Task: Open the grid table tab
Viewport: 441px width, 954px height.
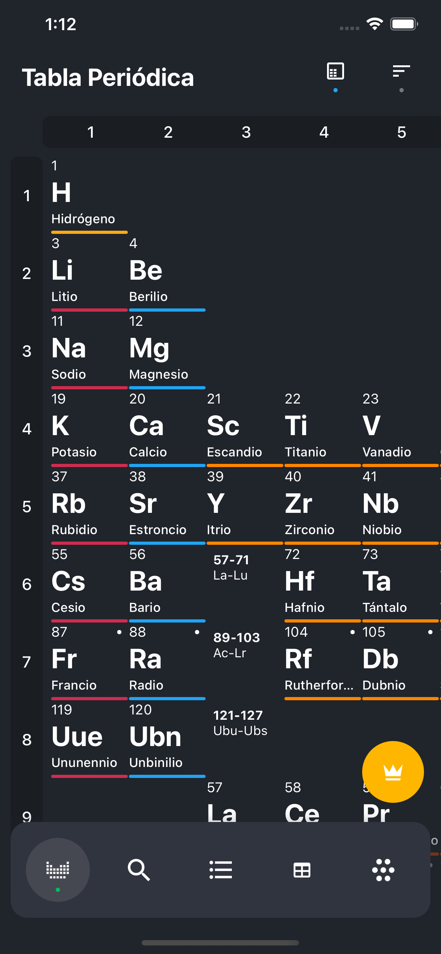Action: (x=302, y=870)
